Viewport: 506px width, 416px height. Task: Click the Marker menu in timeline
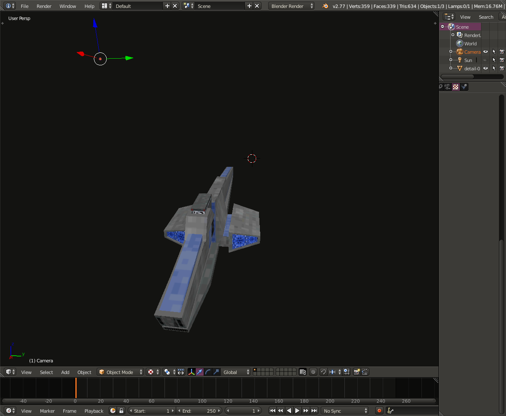[47, 411]
